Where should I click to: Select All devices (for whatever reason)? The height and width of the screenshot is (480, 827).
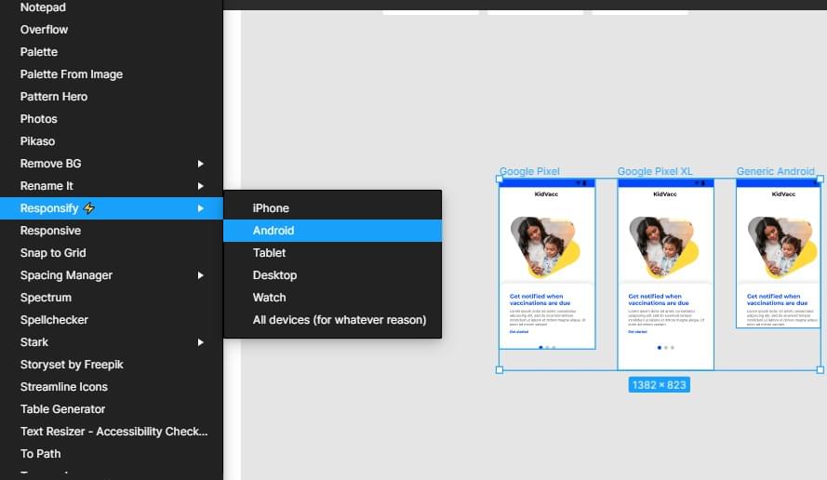(x=339, y=320)
